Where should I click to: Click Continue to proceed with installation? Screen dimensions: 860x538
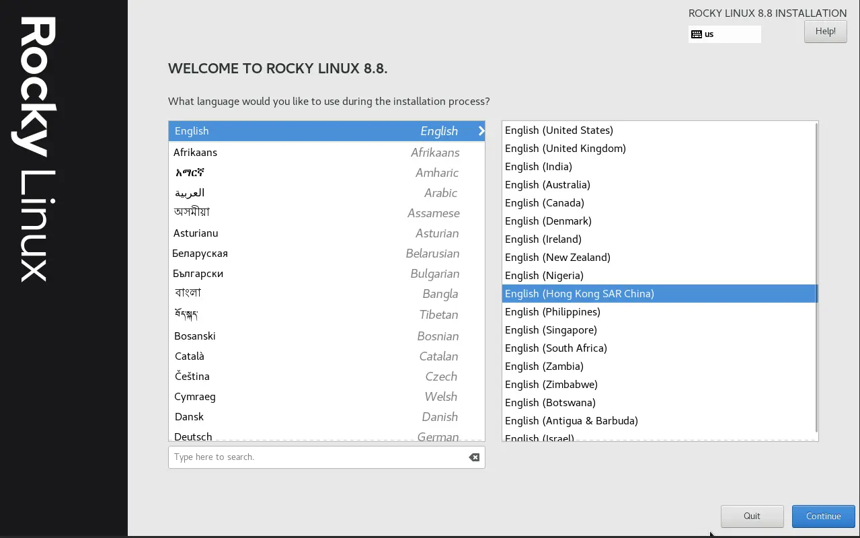coord(823,516)
